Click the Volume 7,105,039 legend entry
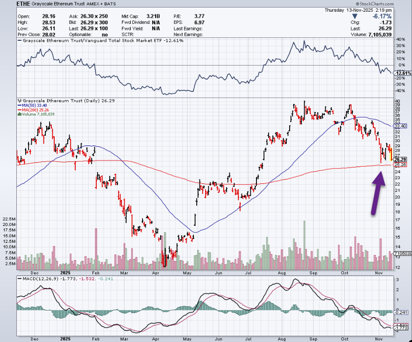The width and height of the screenshot is (412, 342). 37,114
